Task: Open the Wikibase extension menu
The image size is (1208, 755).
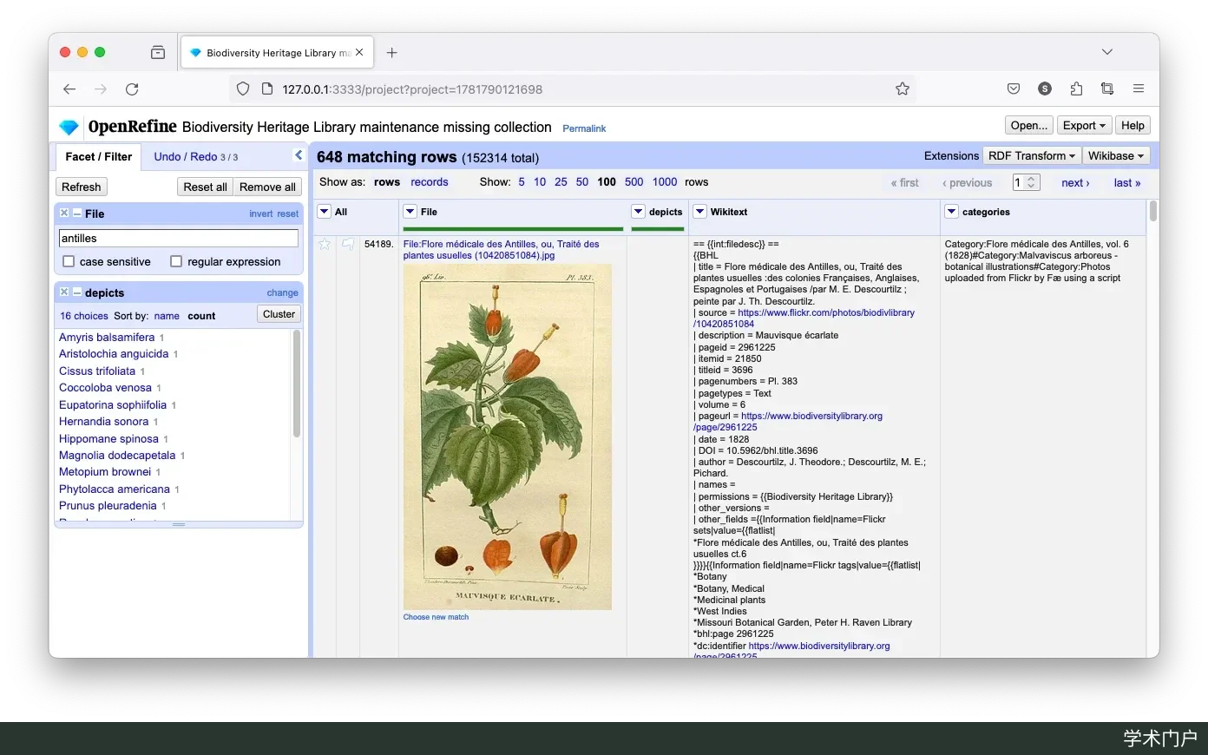Action: pyautogui.click(x=1116, y=156)
